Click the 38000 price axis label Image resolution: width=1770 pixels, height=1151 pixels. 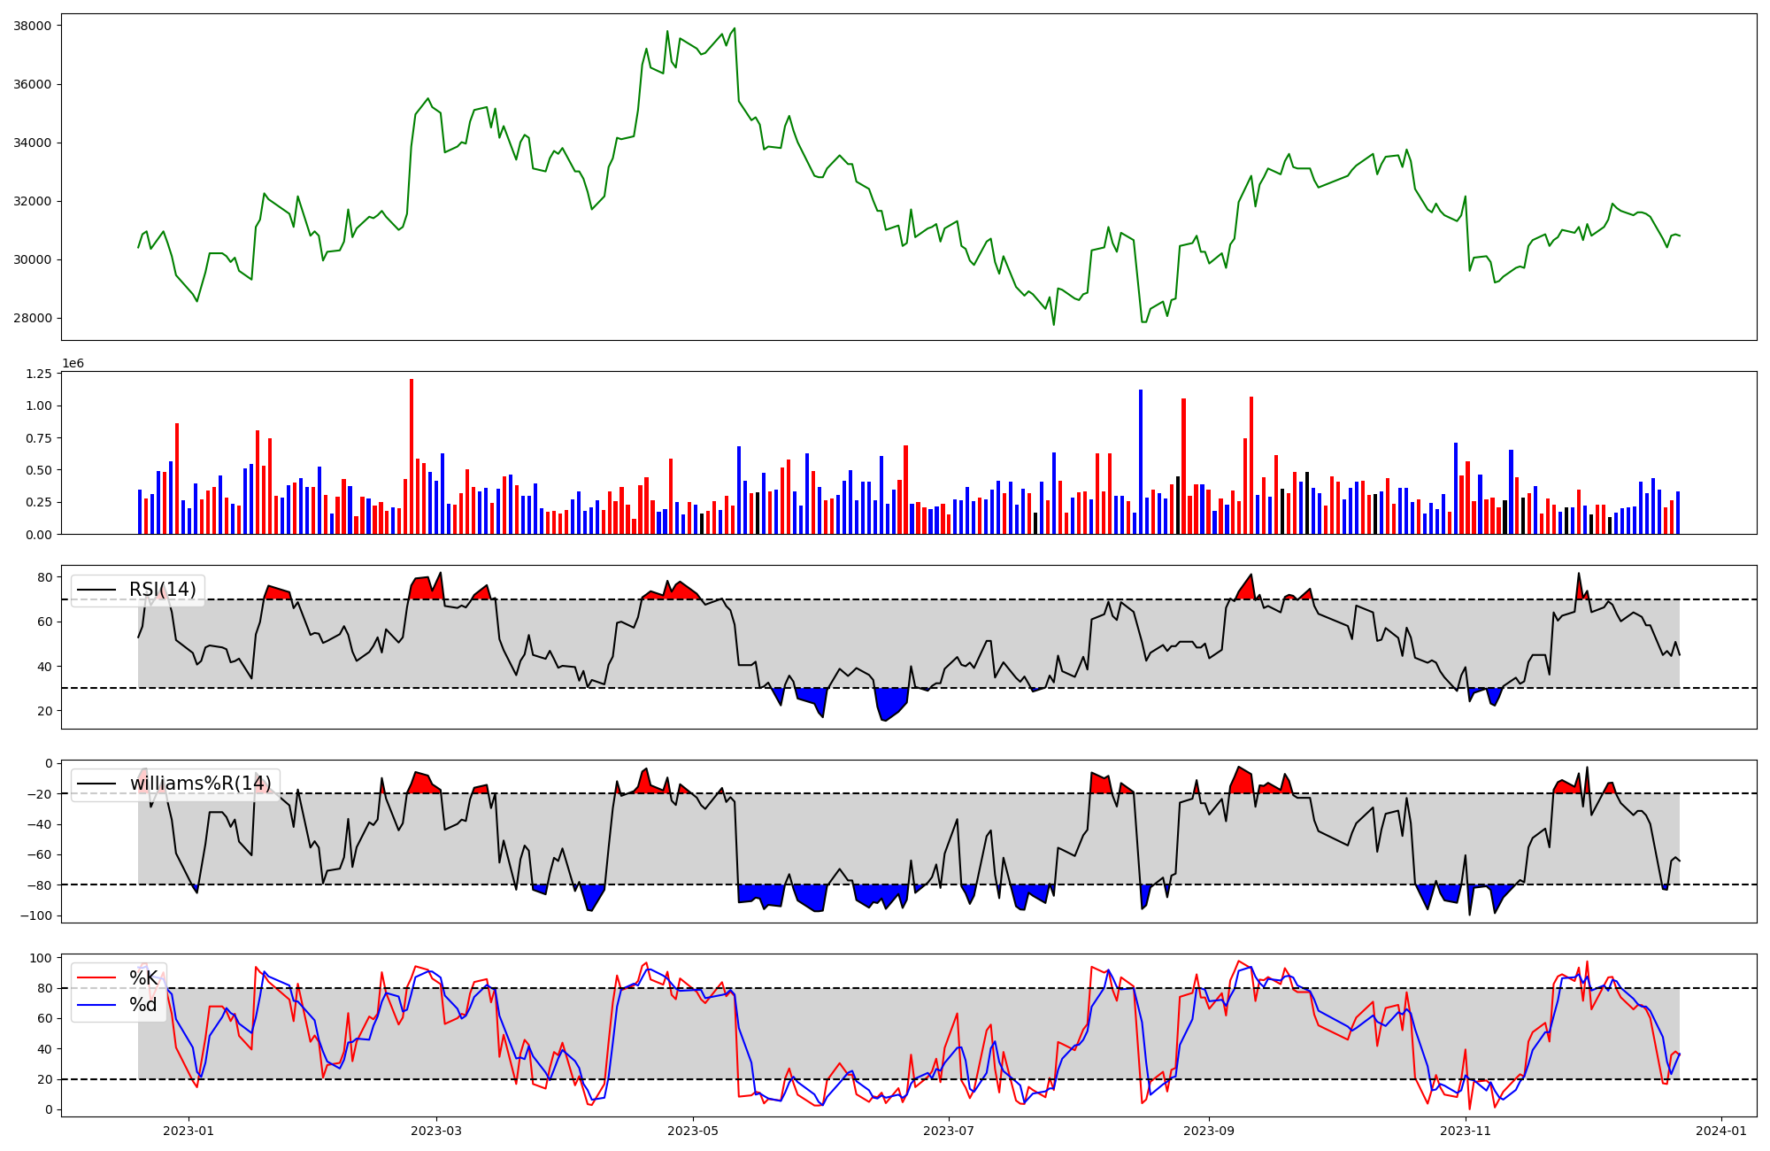(33, 26)
